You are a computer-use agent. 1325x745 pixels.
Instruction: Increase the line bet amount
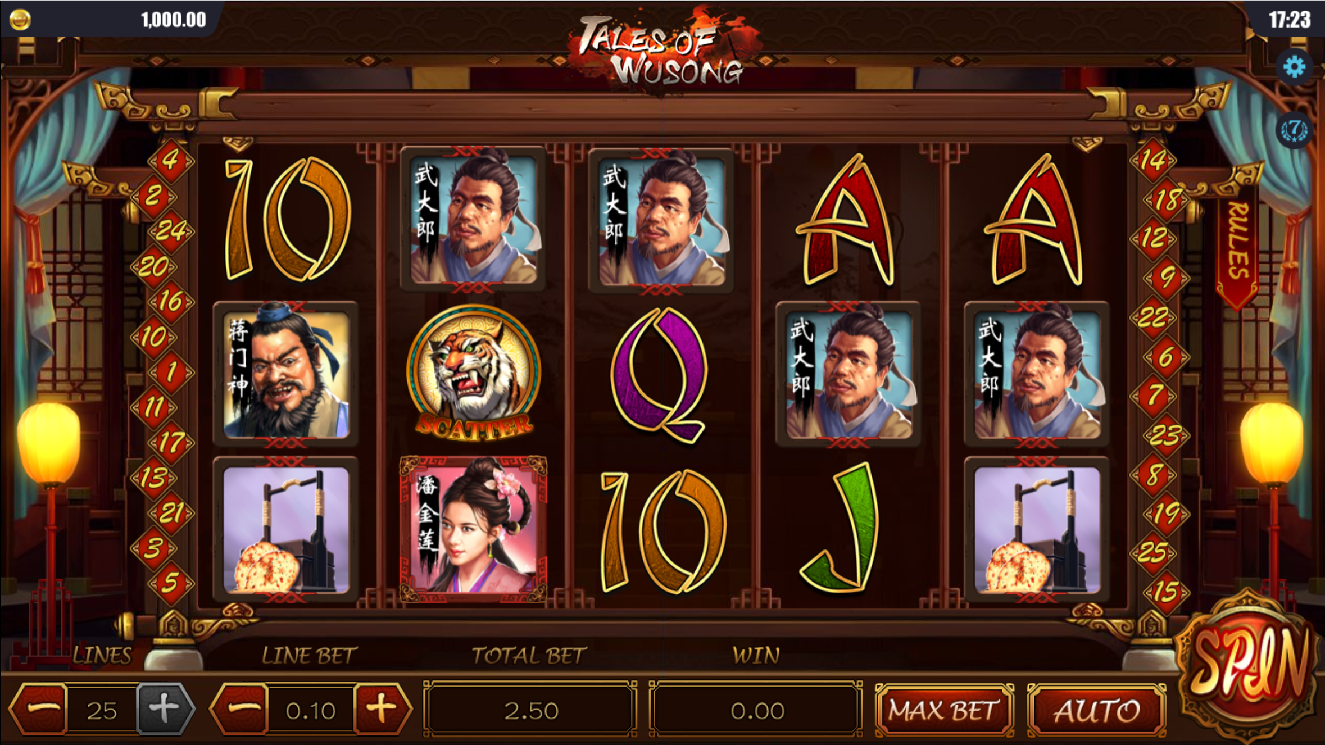point(383,709)
